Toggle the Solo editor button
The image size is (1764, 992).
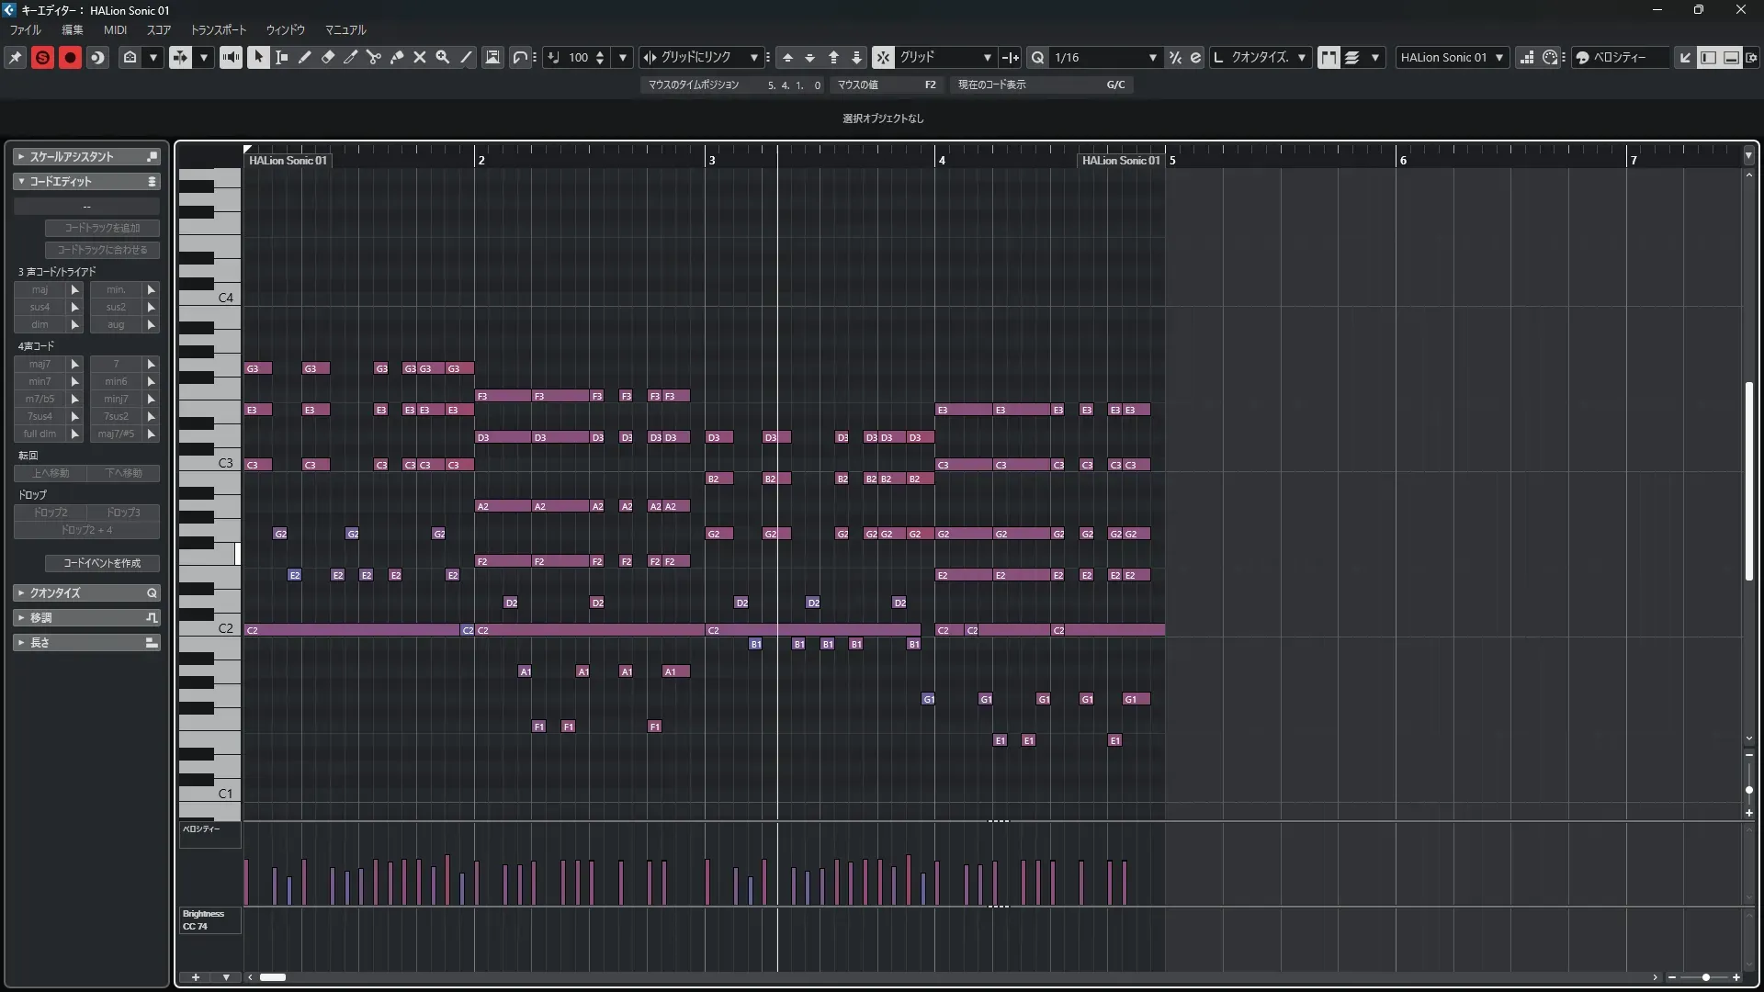pos(42,57)
